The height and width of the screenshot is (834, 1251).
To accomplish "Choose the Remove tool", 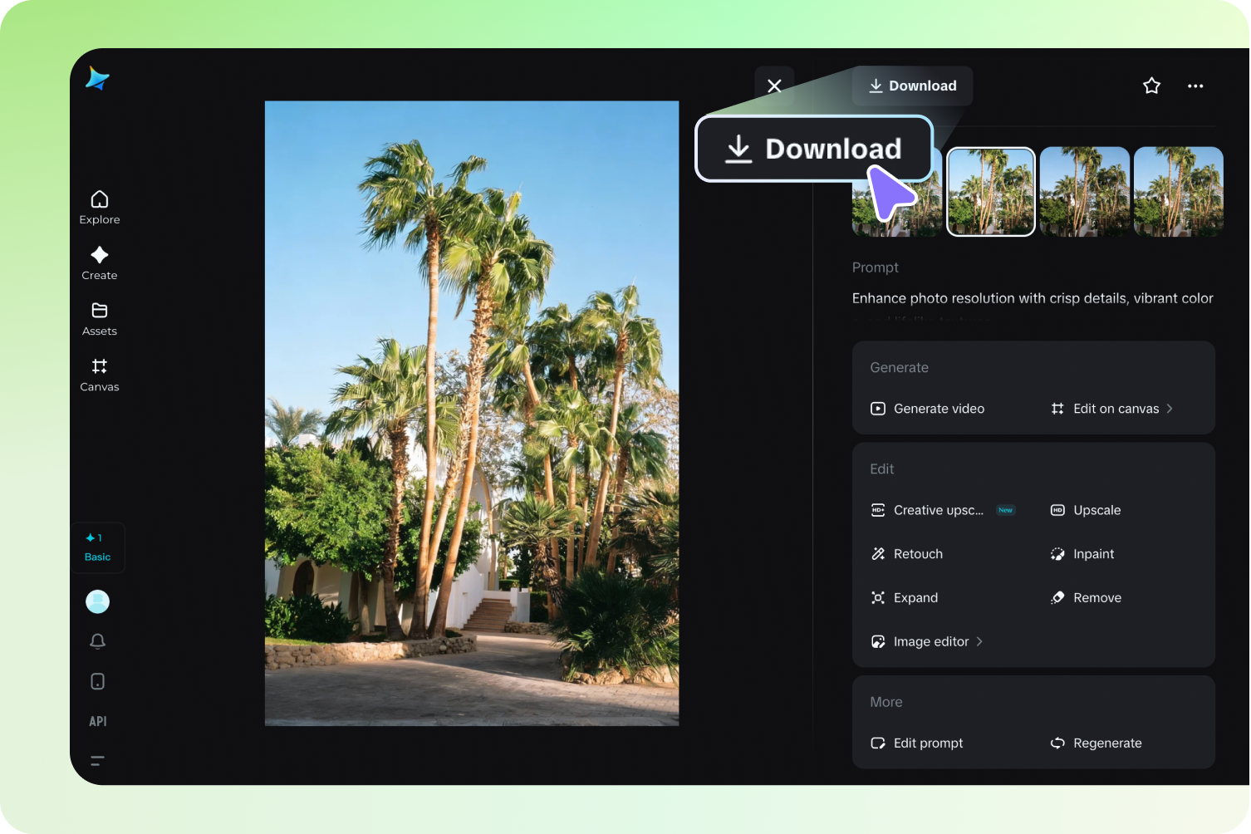I will [x=1086, y=598].
